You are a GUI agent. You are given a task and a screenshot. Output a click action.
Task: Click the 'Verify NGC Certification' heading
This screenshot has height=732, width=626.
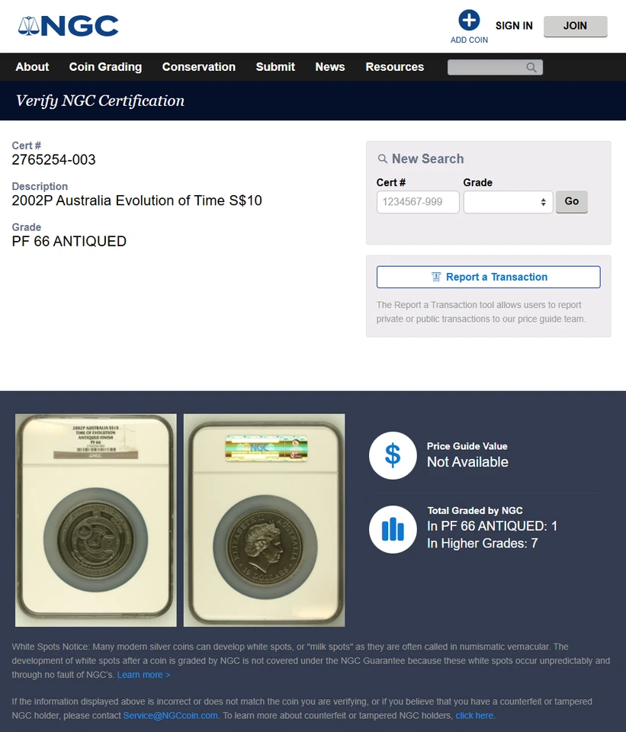(101, 101)
